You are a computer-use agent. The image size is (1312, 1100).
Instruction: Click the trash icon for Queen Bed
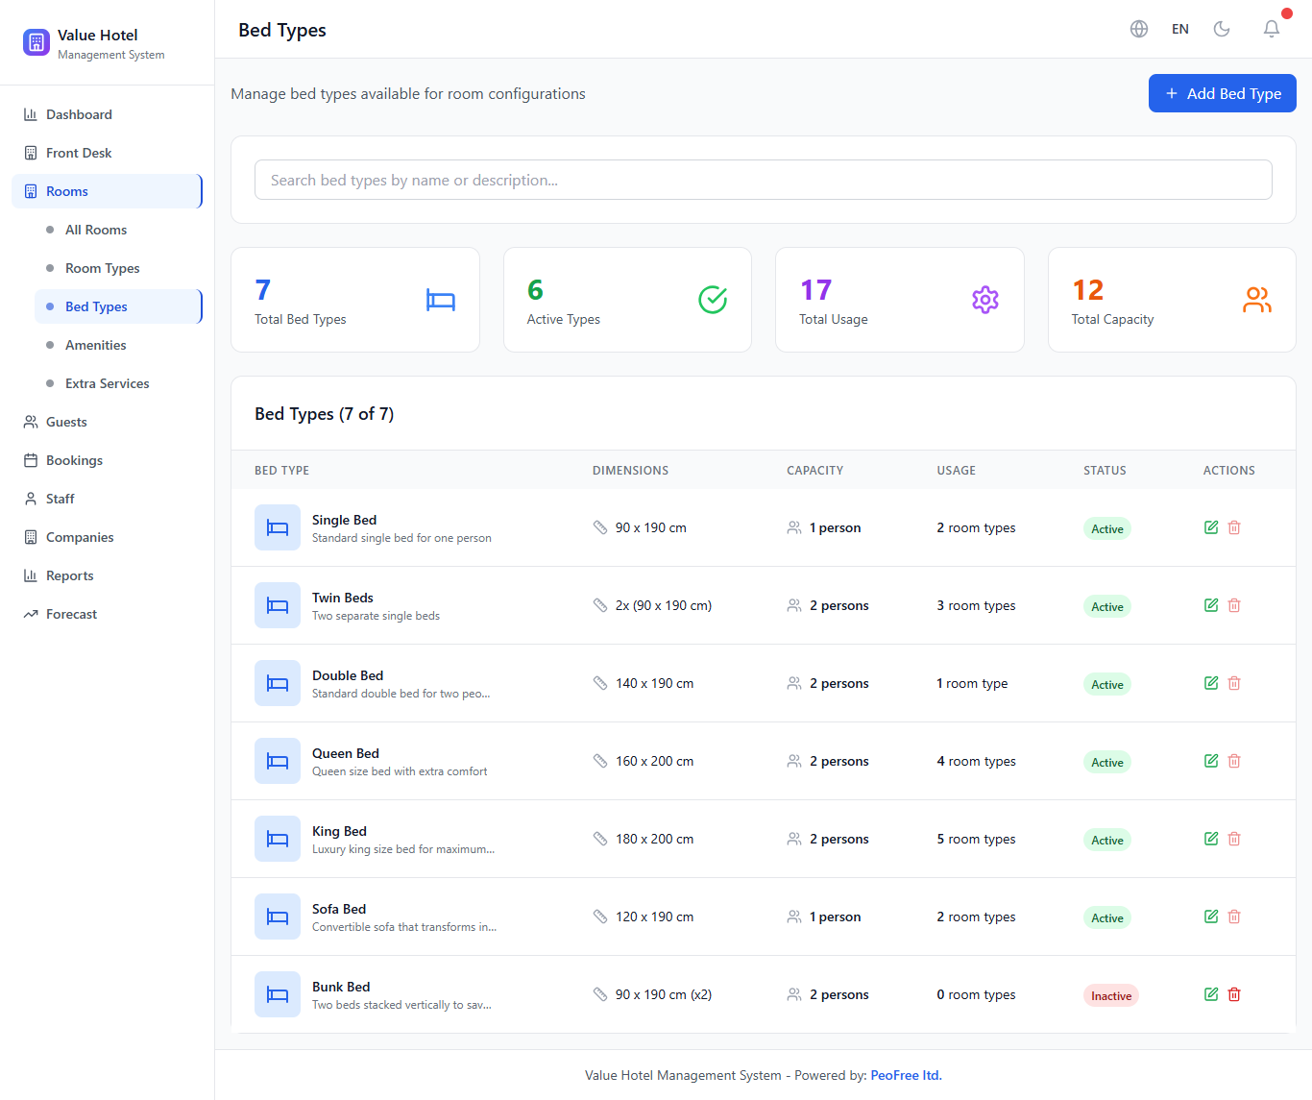click(x=1234, y=761)
